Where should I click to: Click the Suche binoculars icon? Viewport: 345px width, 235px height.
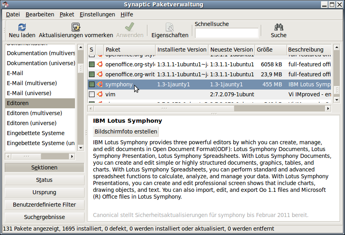278,27
